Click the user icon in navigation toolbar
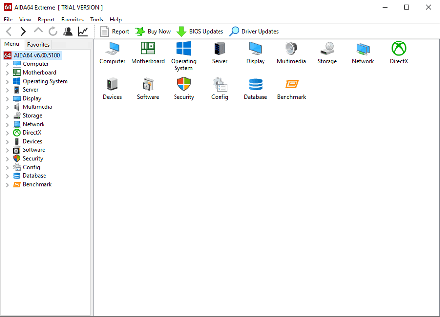 (68, 32)
